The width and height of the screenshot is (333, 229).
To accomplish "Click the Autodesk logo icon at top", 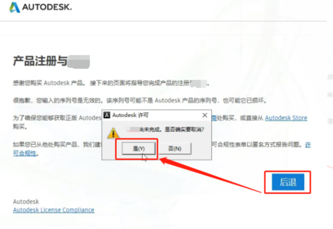I will 15,7.
